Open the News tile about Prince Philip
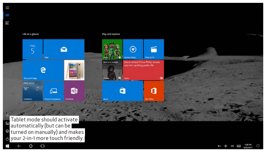 [144, 70]
